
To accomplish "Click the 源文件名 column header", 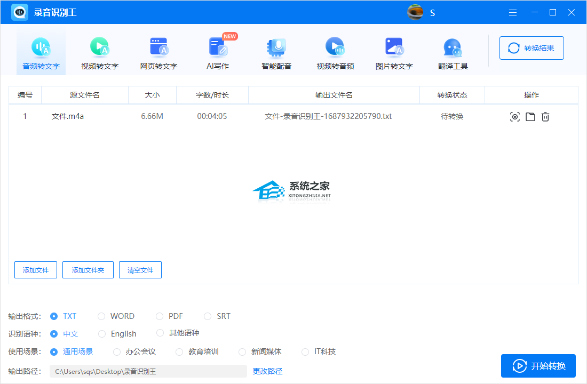I will (x=85, y=95).
